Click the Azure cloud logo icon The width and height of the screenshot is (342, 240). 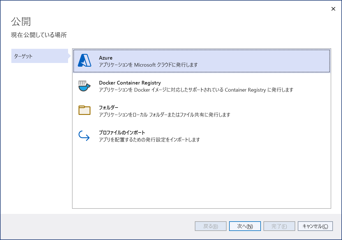(85, 60)
